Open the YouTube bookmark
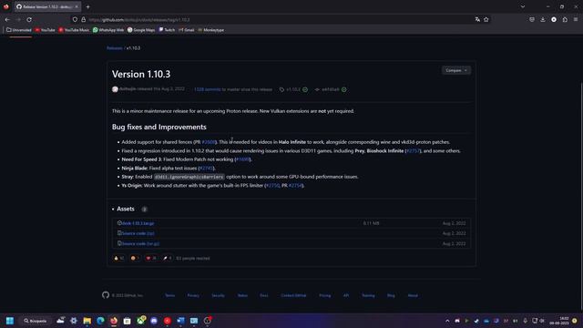583x328 pixels. 45,30
